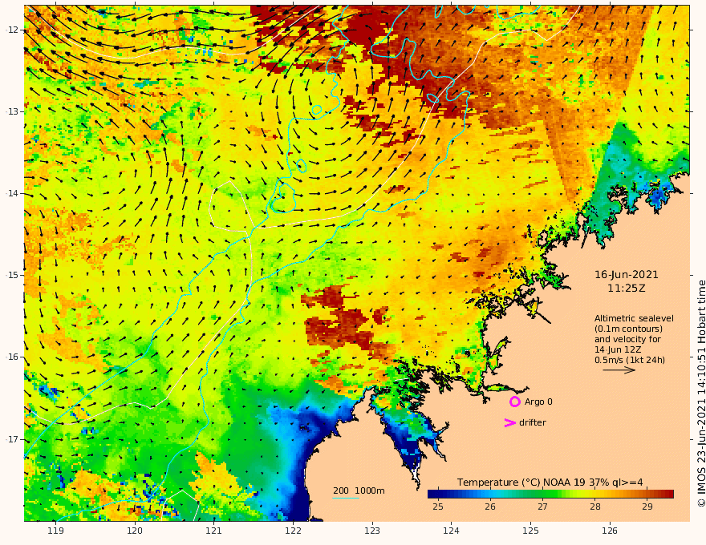Click the 27 tick on temperature scale
Image resolution: width=706 pixels, height=545 pixels.
(x=542, y=507)
